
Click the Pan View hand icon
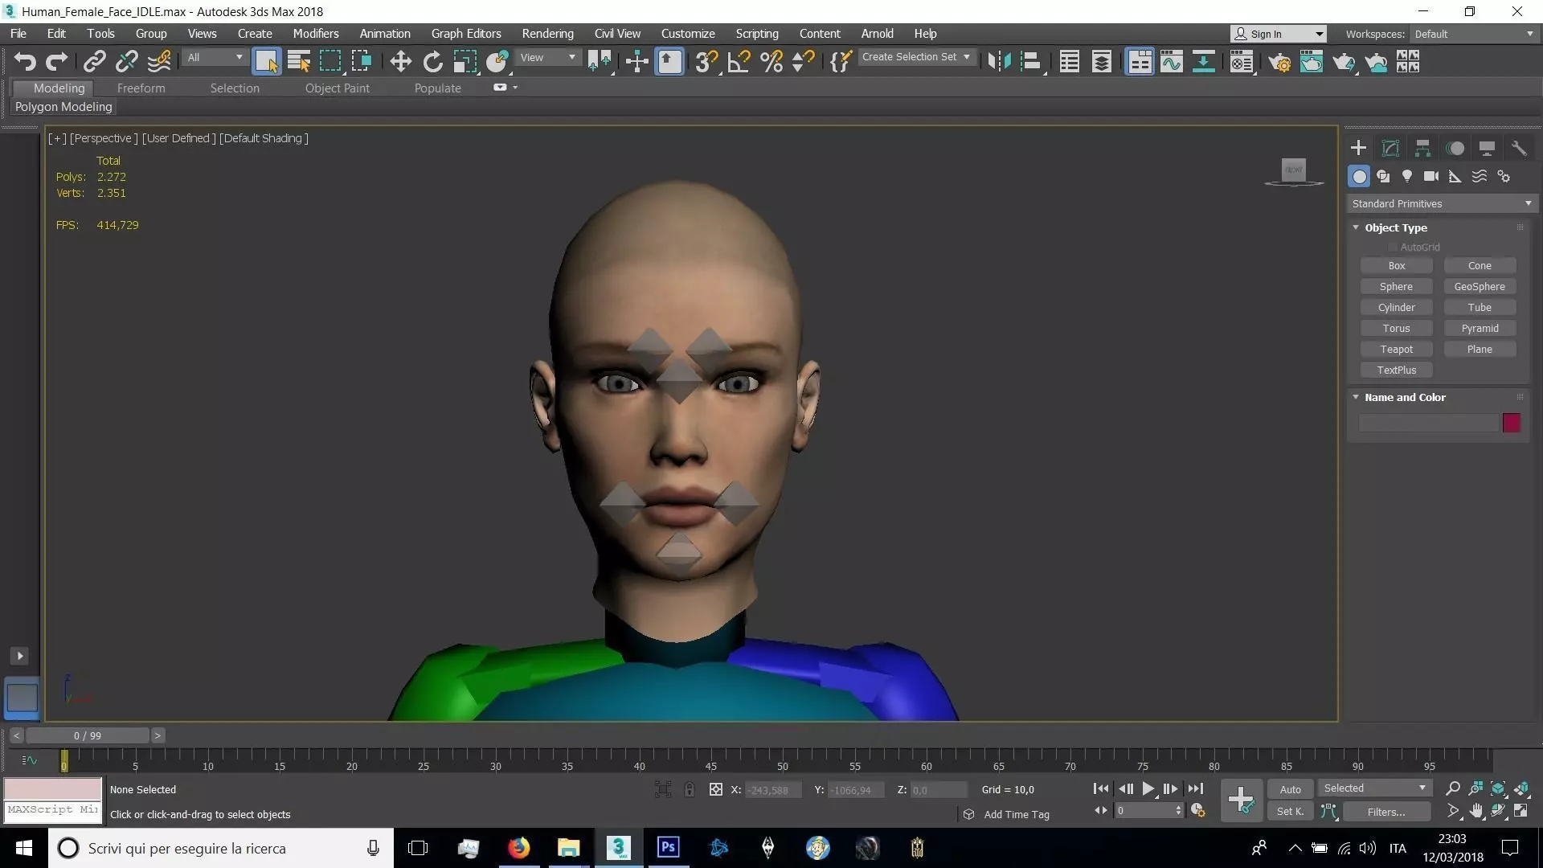coord(1476,811)
